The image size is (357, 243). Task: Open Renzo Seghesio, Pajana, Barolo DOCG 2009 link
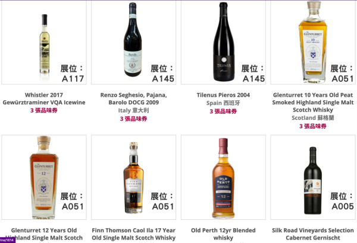point(134,99)
